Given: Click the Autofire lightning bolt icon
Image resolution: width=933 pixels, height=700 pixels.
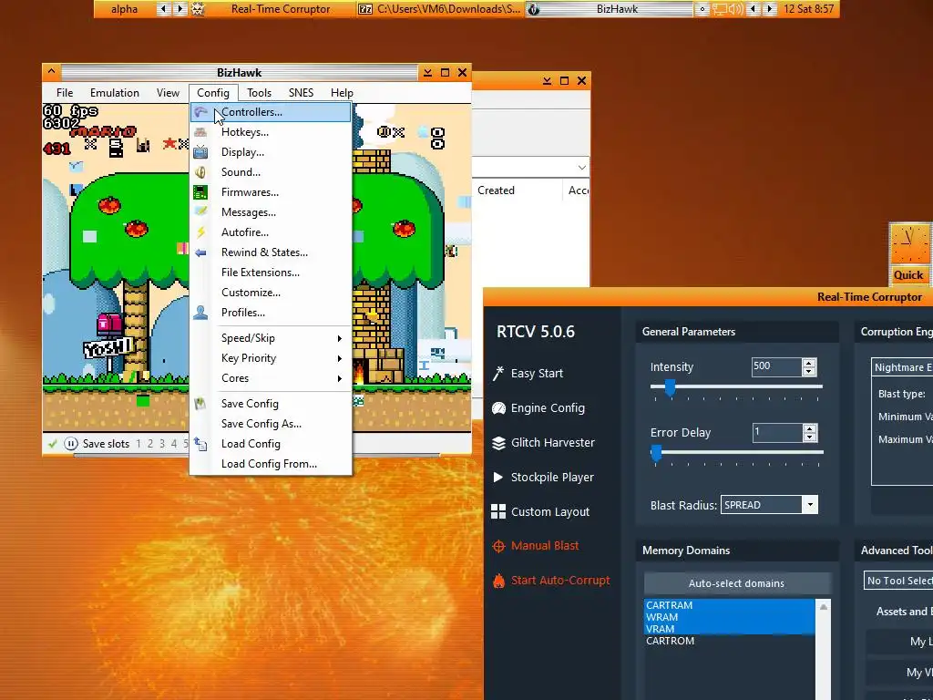Looking at the screenshot, I should click(200, 232).
